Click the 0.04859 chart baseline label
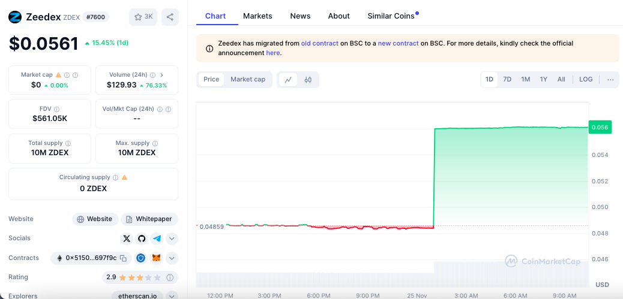 (211, 227)
